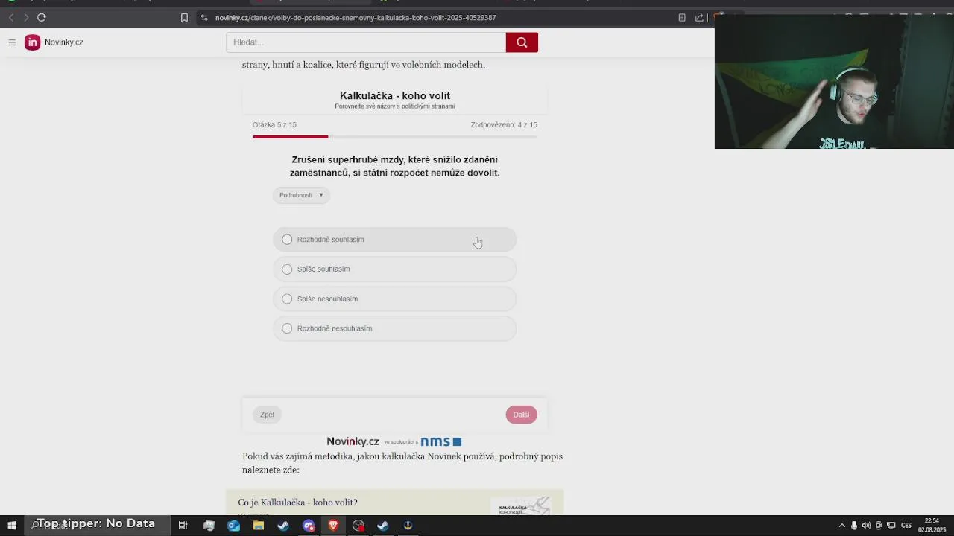Image resolution: width=954 pixels, height=536 pixels.
Task: Select Rozhodně nesouhlasím radio option
Action: coord(394,328)
